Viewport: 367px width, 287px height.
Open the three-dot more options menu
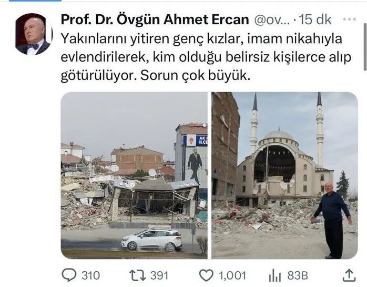coord(349,19)
